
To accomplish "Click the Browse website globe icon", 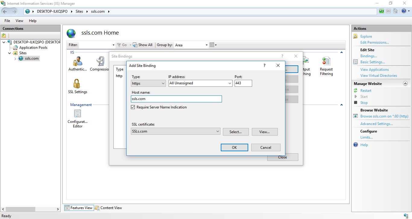I will pyautogui.click(x=356, y=116).
